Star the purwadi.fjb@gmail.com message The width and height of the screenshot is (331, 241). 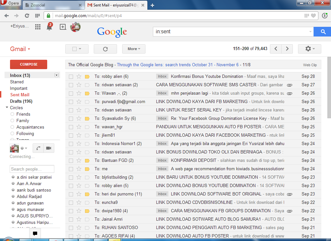click(x=79, y=102)
